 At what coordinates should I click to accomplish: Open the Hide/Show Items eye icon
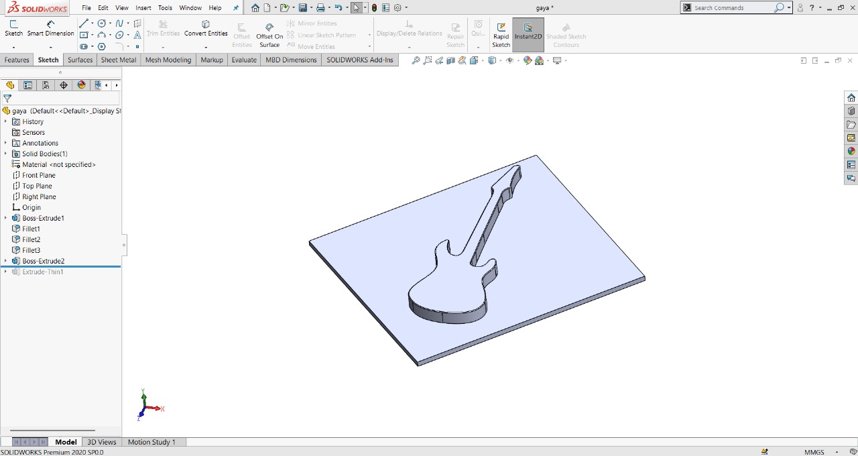coord(509,60)
